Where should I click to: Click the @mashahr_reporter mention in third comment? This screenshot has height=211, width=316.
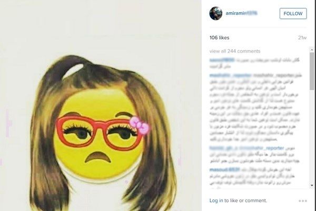262,148
